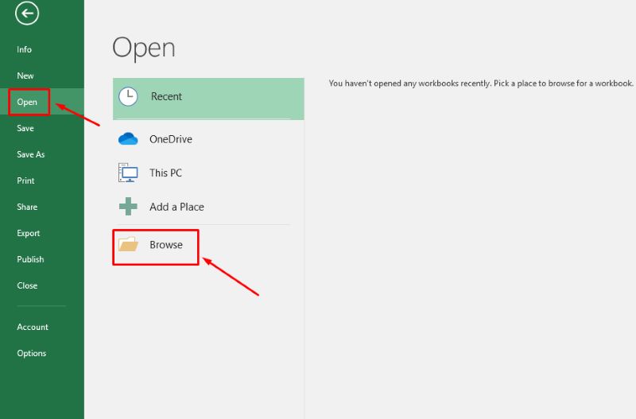Click the back arrow to exit backstage view
Image resolution: width=636 pixels, height=419 pixels.
tap(27, 13)
